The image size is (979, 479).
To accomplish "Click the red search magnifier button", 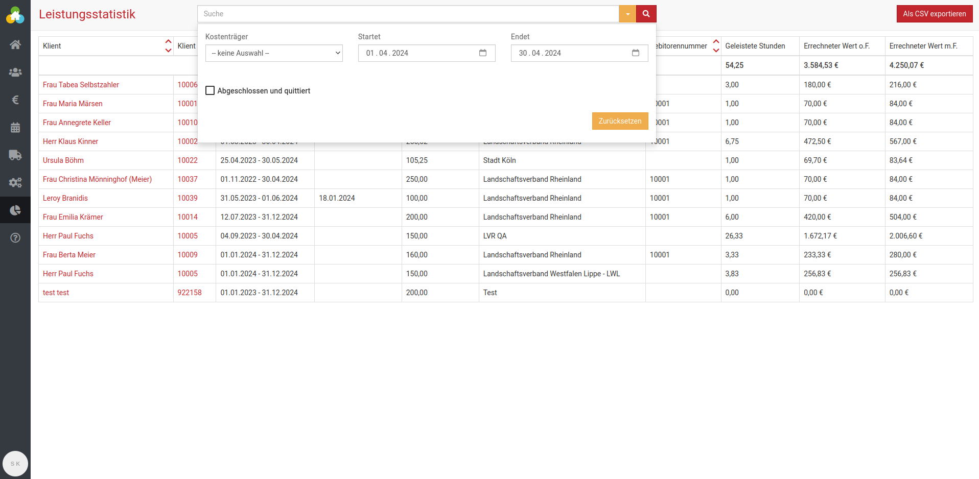I will 646,14.
